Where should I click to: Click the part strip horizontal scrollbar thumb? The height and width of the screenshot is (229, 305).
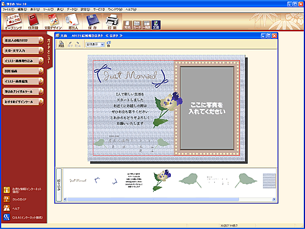pyautogui.click(x=153, y=199)
